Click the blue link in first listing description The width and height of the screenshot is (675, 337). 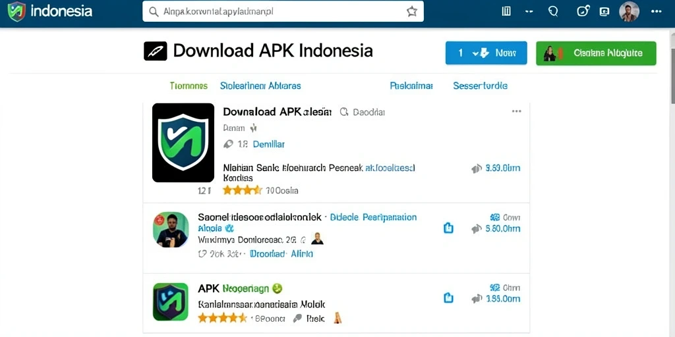pos(390,168)
